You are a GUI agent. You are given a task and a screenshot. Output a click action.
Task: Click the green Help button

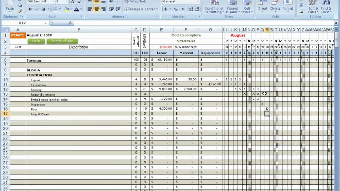36,41
